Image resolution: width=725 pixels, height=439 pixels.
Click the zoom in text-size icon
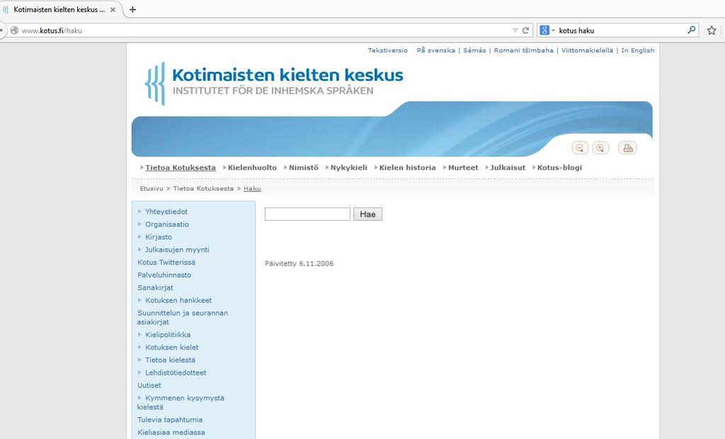[600, 148]
